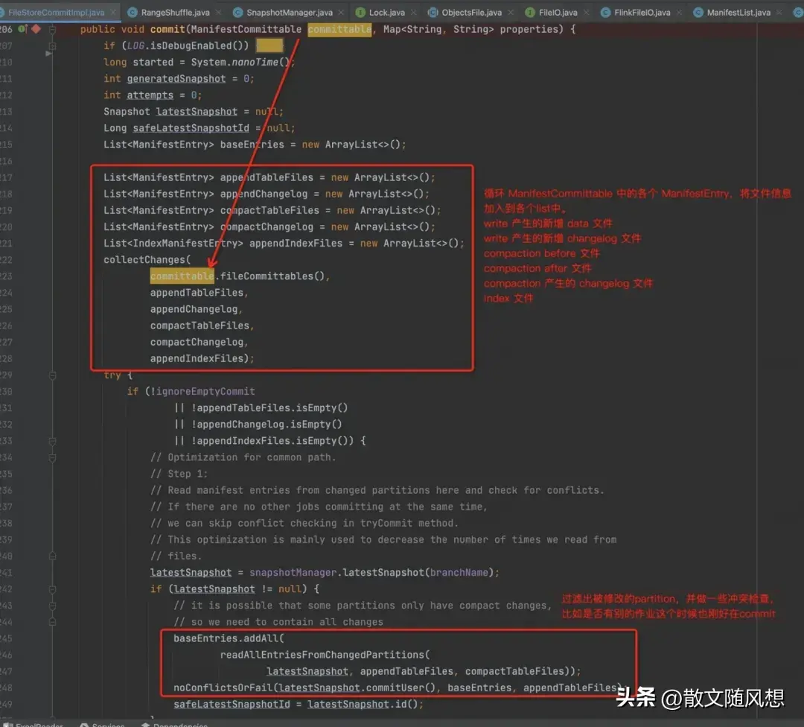Show the ManifestList.java tab
This screenshot has height=727, width=804.
pos(738,13)
